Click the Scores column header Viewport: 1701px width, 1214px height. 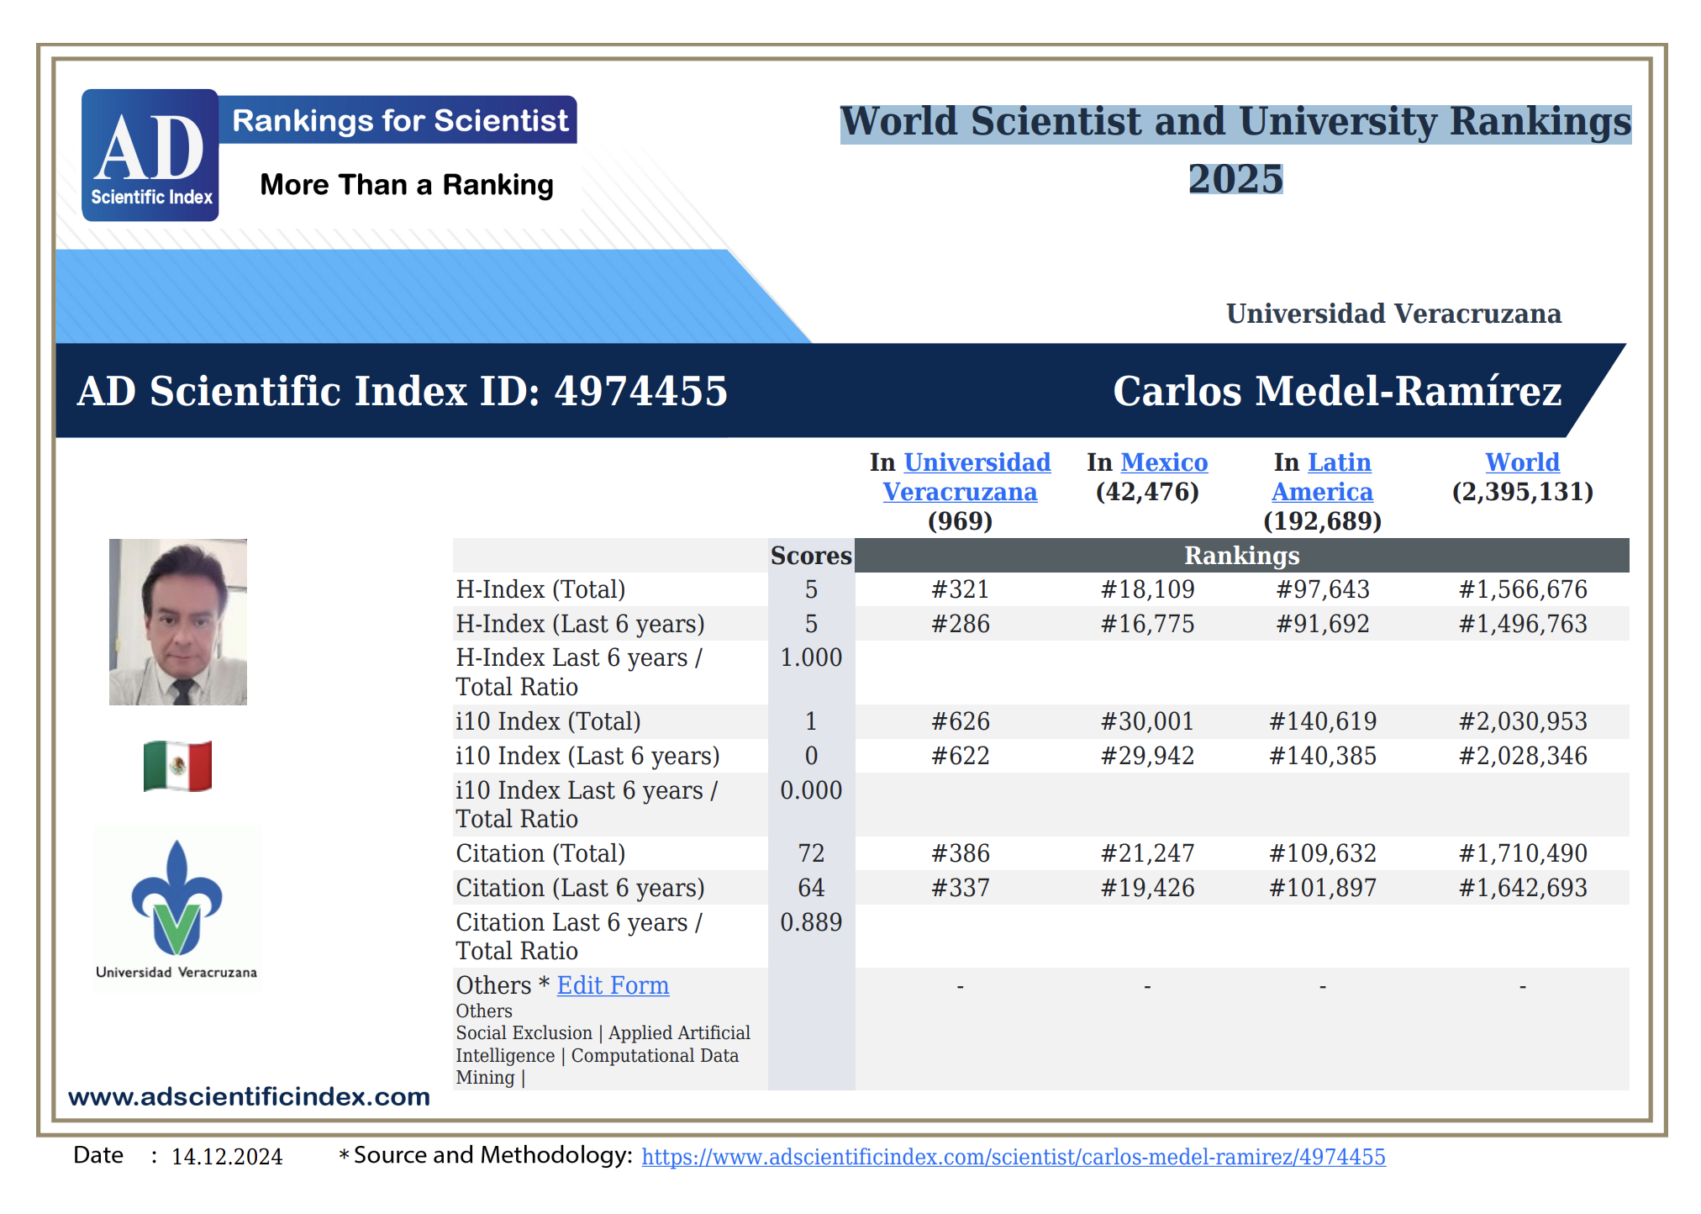[x=811, y=556]
